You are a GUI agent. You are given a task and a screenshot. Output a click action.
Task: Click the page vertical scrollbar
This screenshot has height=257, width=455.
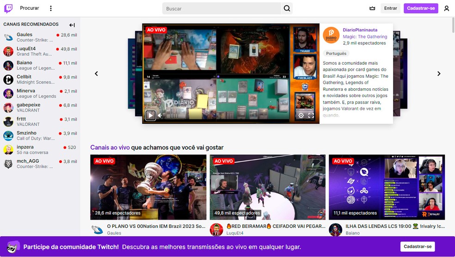[x=453, y=25]
